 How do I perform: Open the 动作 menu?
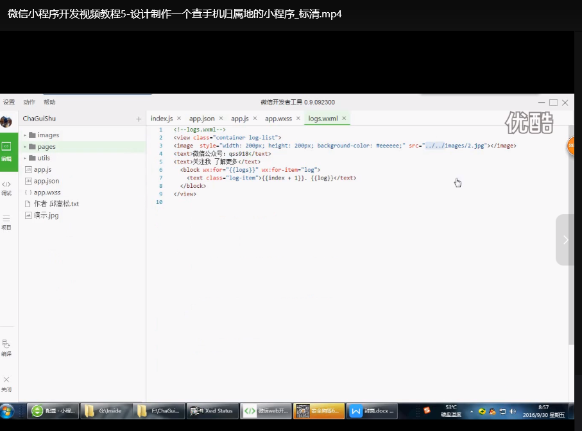coord(29,102)
